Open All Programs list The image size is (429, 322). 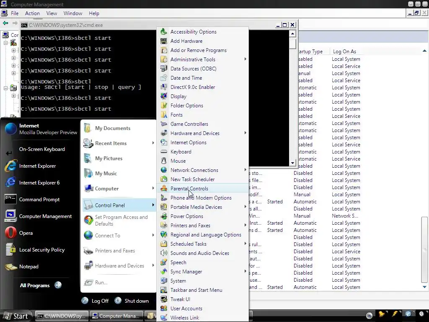coord(41,285)
